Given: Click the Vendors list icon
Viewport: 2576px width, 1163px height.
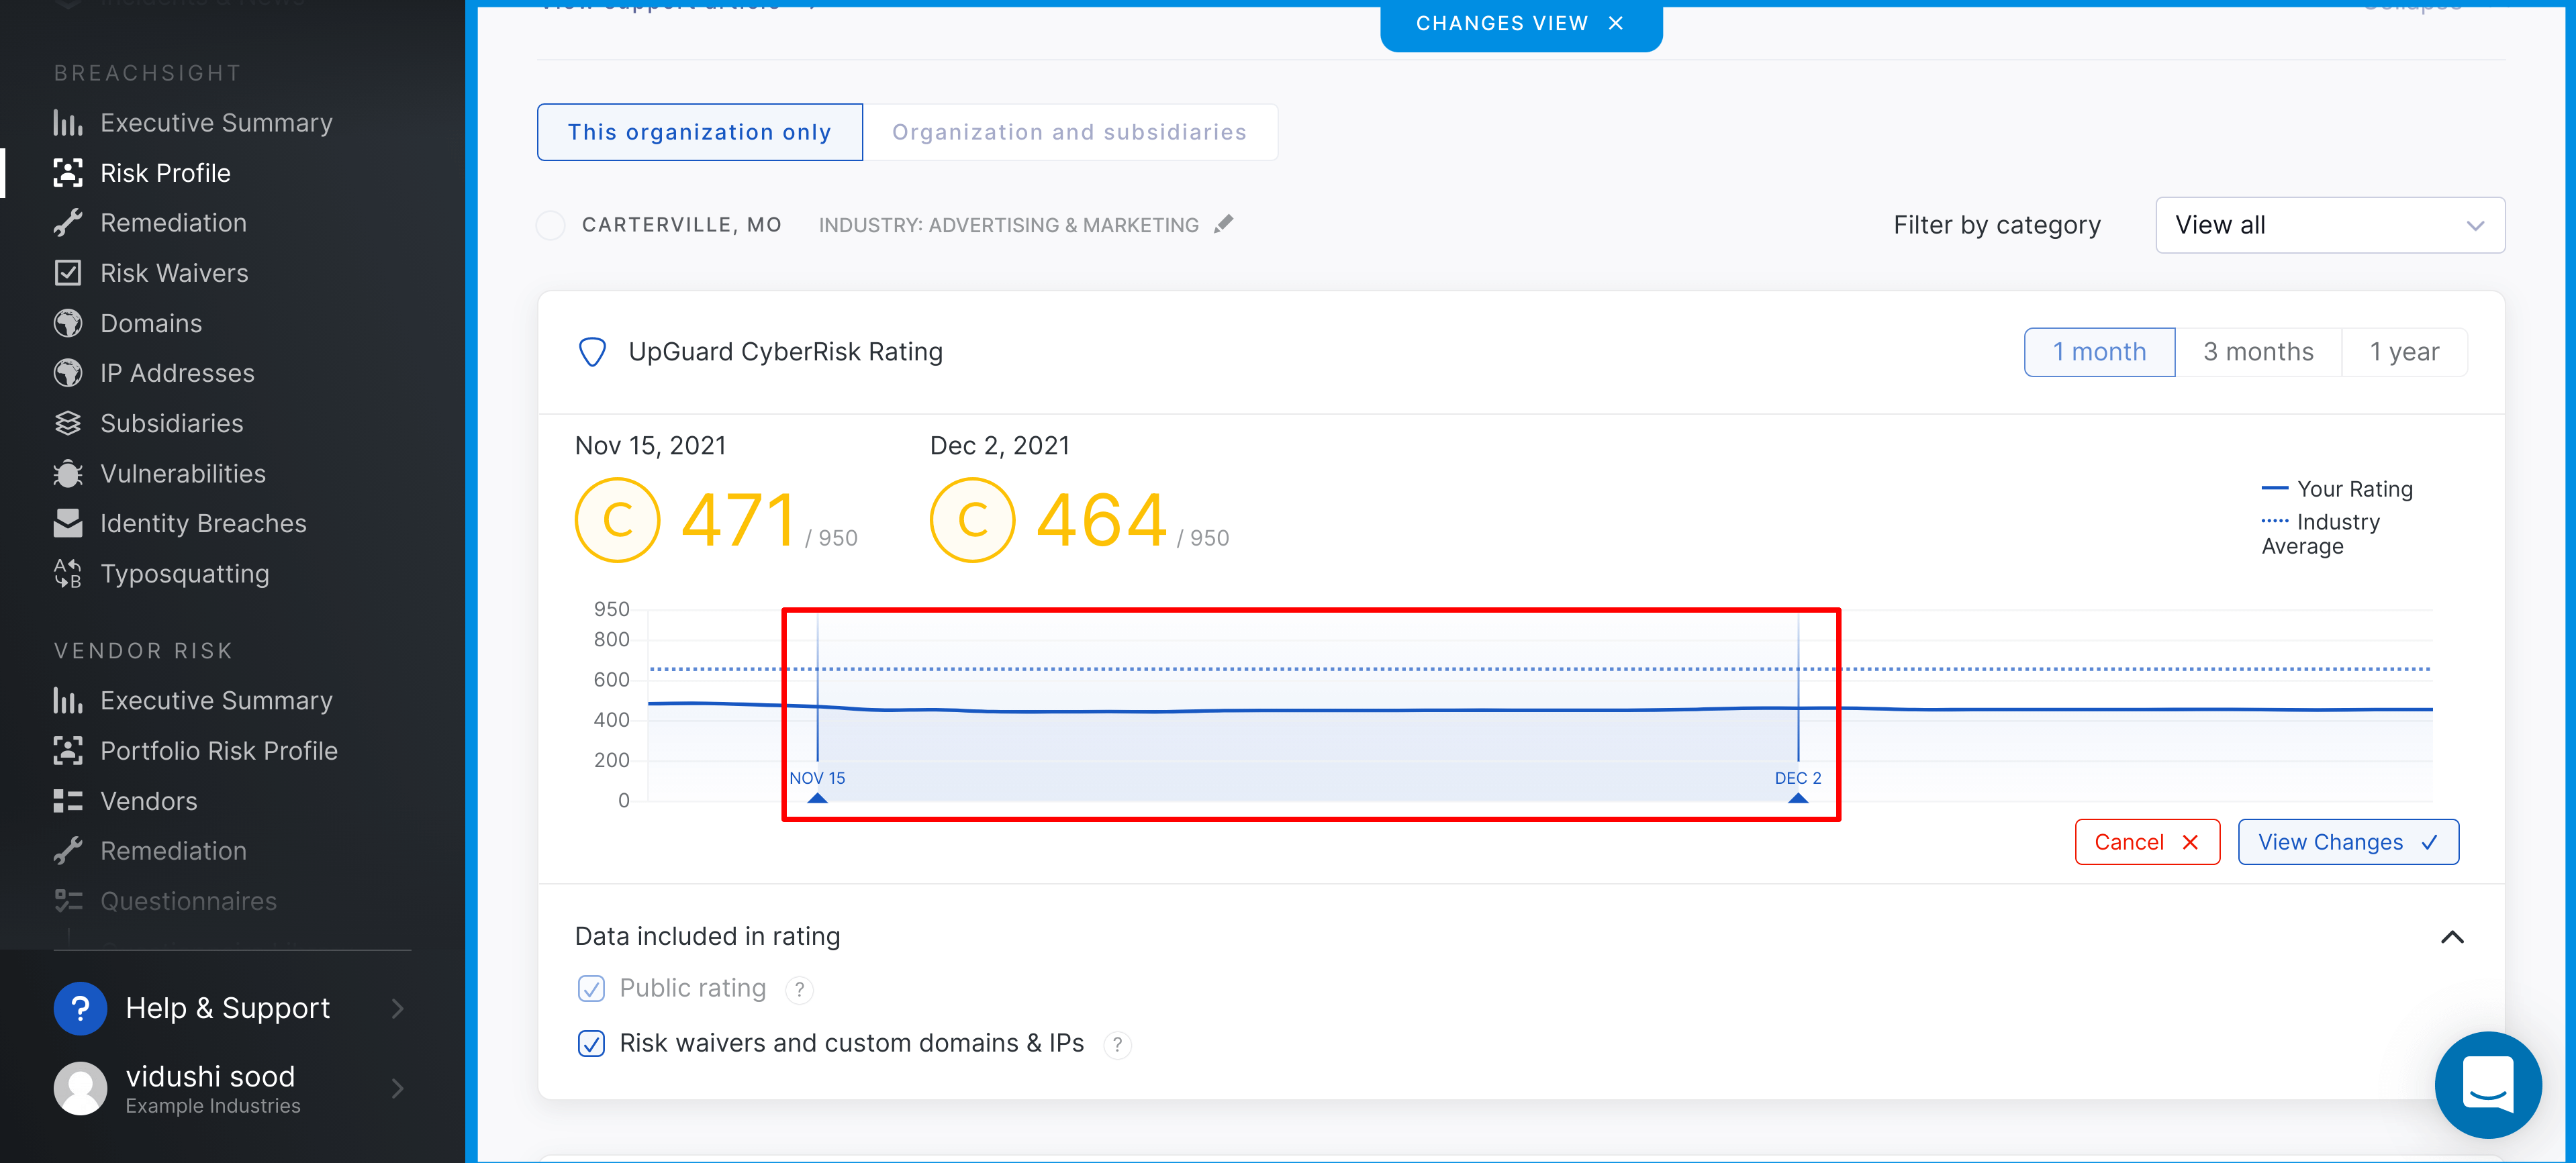Looking at the screenshot, I should [67, 801].
